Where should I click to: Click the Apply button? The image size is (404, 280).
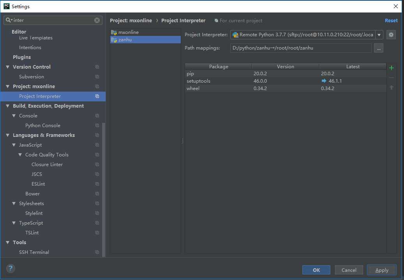[381, 270]
